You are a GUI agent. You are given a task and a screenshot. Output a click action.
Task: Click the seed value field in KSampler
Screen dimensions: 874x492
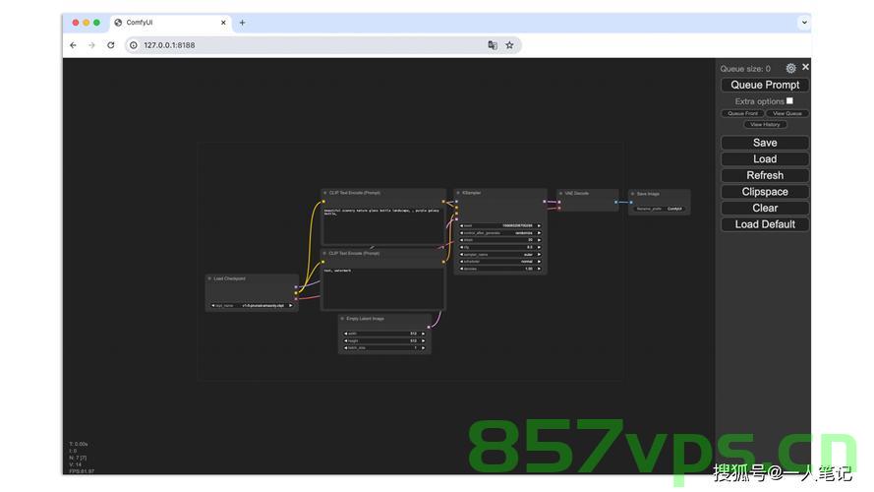500,226
